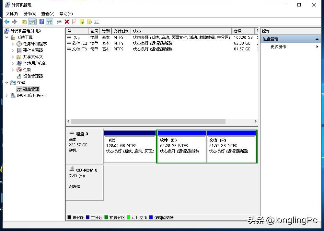The width and height of the screenshot is (324, 231).
Task: Click 更多操作 in the actions pane
Action: [278, 47]
